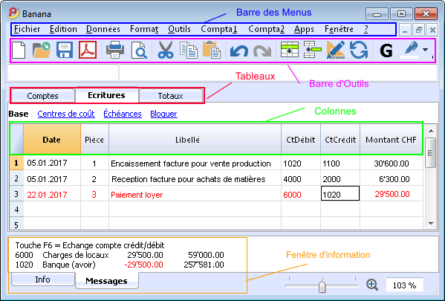Click the Print icon
Image resolution: width=445 pixels, height=301 pixels.
115,50
